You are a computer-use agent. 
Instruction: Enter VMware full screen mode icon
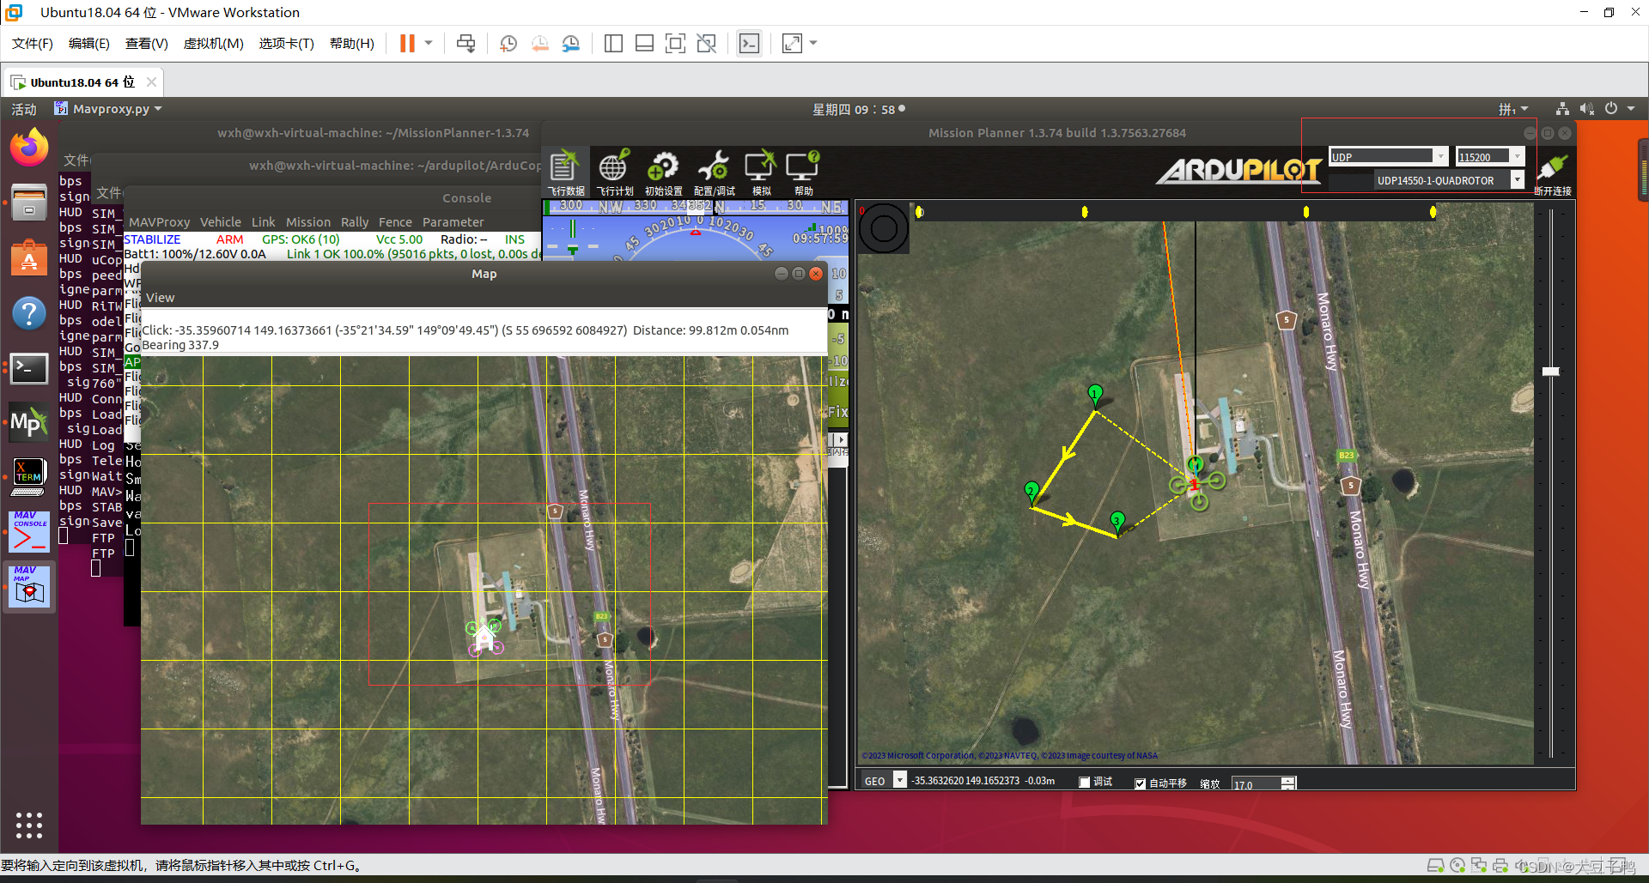coord(676,43)
